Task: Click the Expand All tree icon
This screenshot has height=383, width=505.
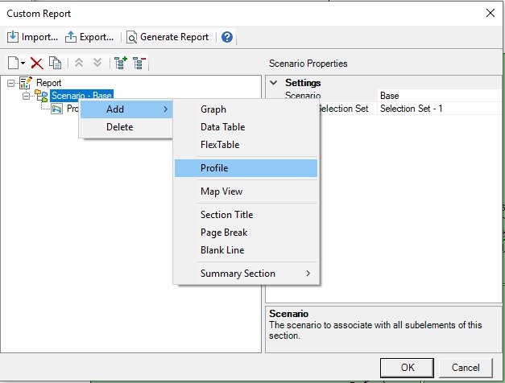Action: (x=121, y=63)
